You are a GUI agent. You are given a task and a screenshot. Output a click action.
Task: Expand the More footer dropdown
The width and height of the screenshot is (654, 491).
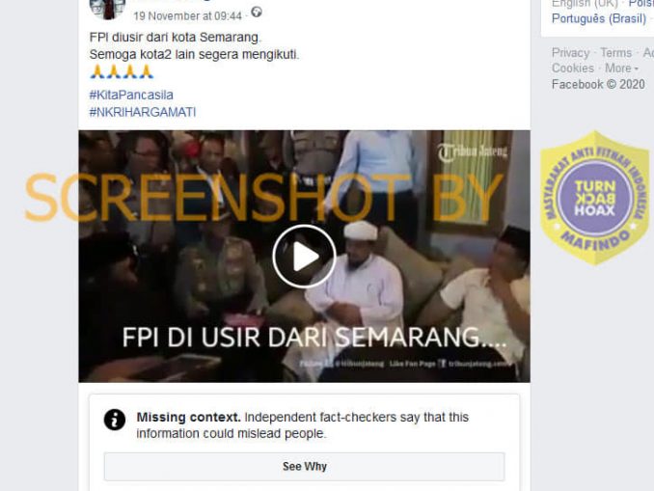621,68
